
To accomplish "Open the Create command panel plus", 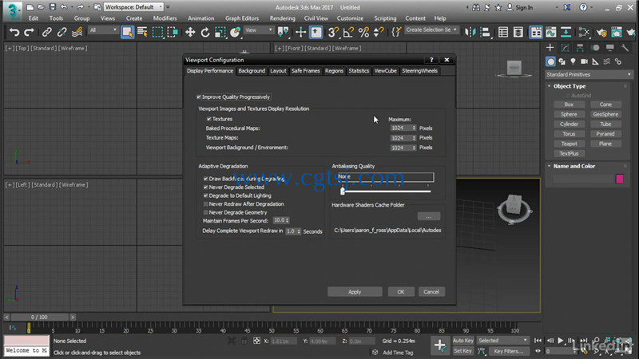I will (550, 48).
